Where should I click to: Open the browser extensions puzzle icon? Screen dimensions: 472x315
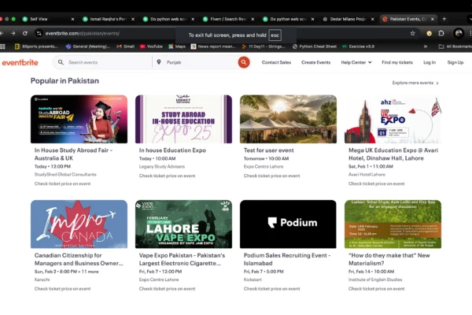click(441, 33)
